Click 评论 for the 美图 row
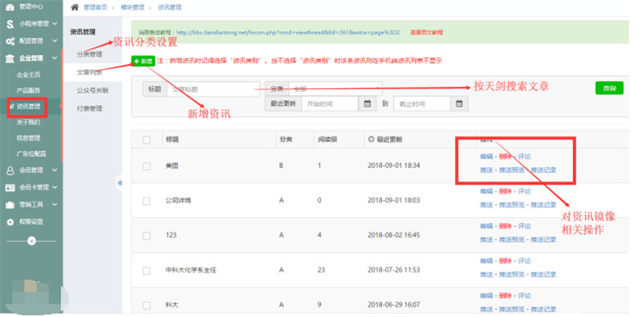The height and width of the screenshot is (317, 642). point(525,156)
